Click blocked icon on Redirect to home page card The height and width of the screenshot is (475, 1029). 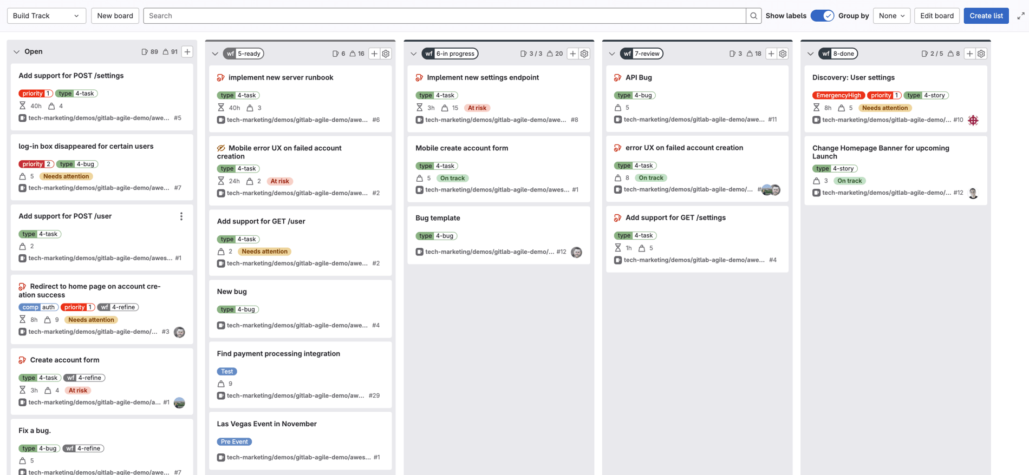(22, 287)
